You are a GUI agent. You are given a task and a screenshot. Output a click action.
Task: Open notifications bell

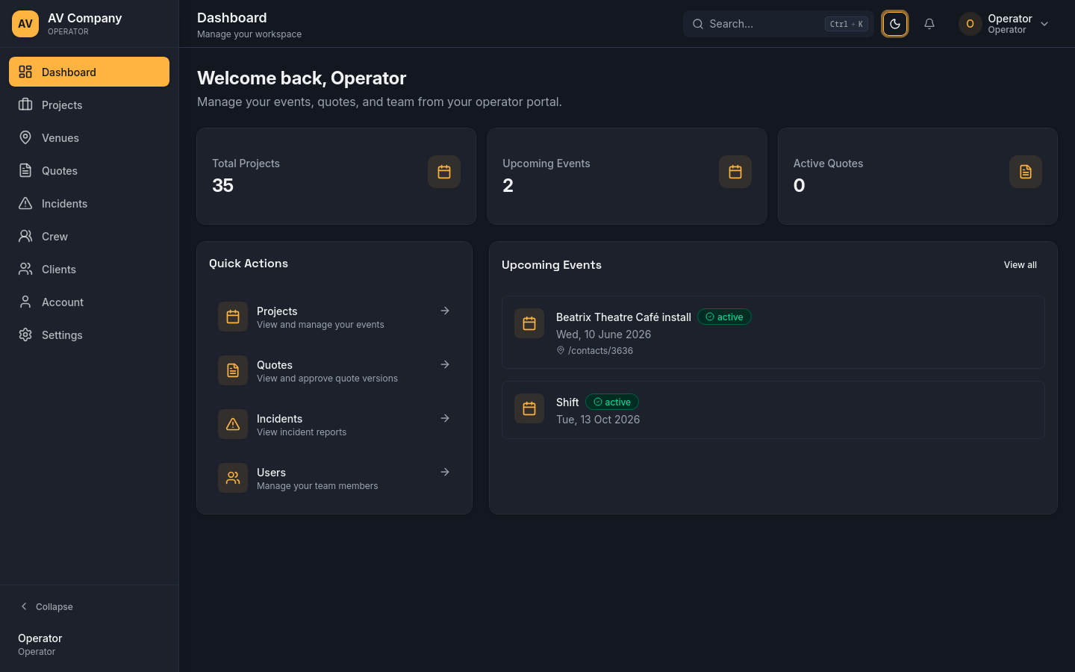(x=929, y=24)
